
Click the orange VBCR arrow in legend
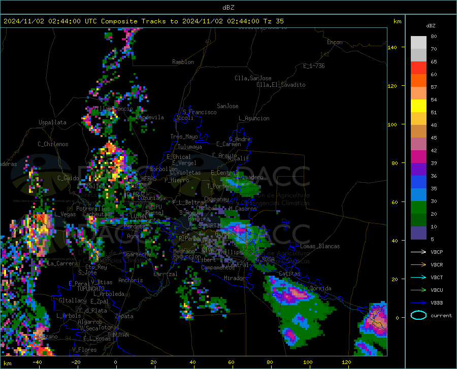pyautogui.click(x=418, y=265)
